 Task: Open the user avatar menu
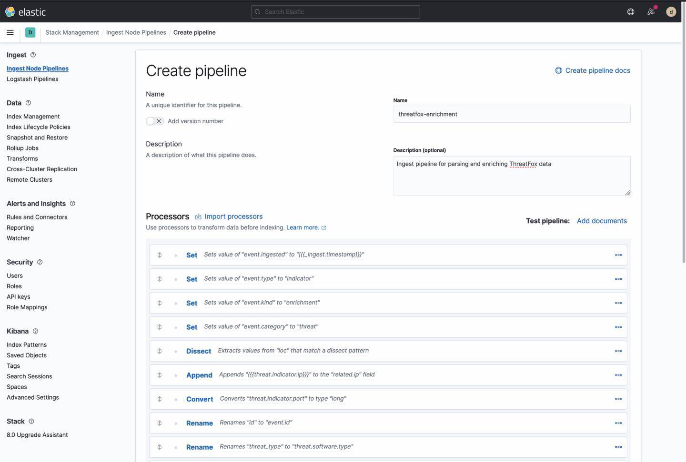pos(671,11)
